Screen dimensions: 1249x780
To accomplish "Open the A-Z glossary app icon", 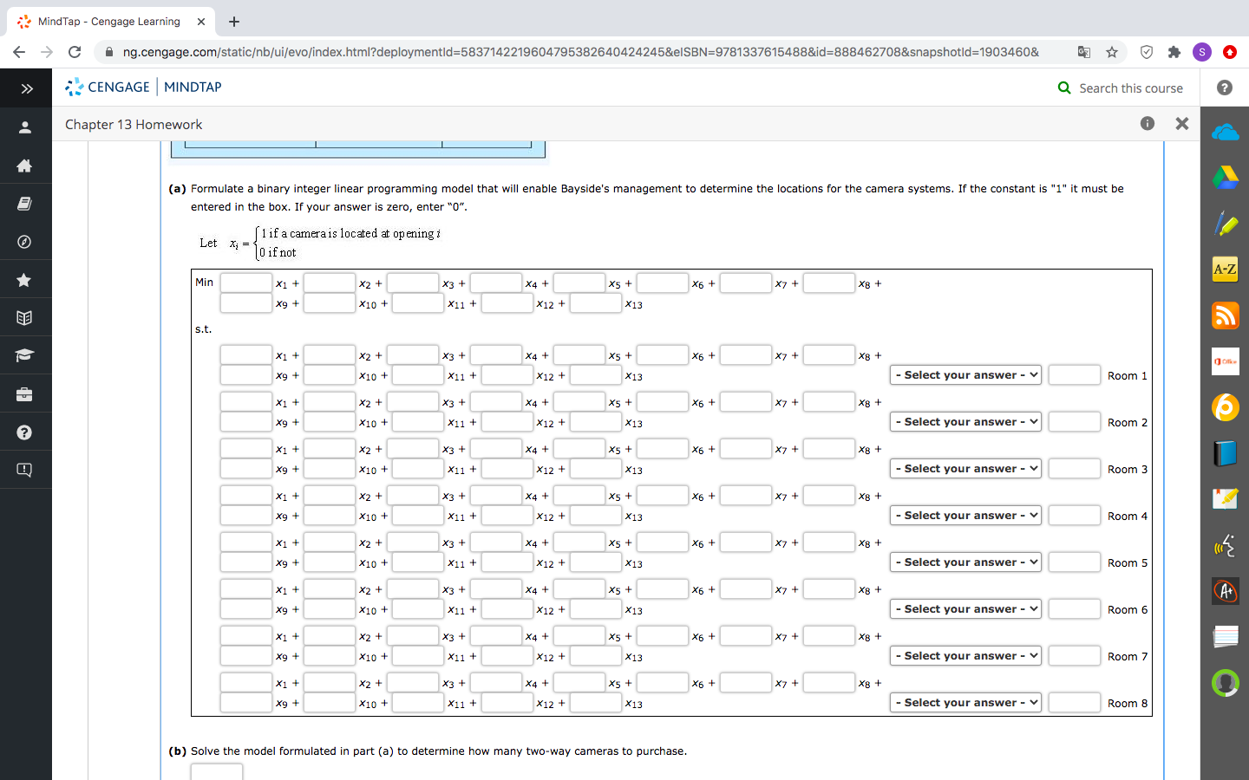I will [1225, 270].
